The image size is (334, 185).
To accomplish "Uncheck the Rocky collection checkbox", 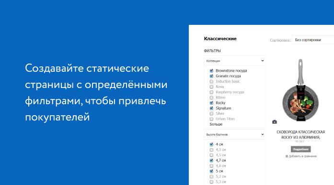I will pyautogui.click(x=211, y=103).
